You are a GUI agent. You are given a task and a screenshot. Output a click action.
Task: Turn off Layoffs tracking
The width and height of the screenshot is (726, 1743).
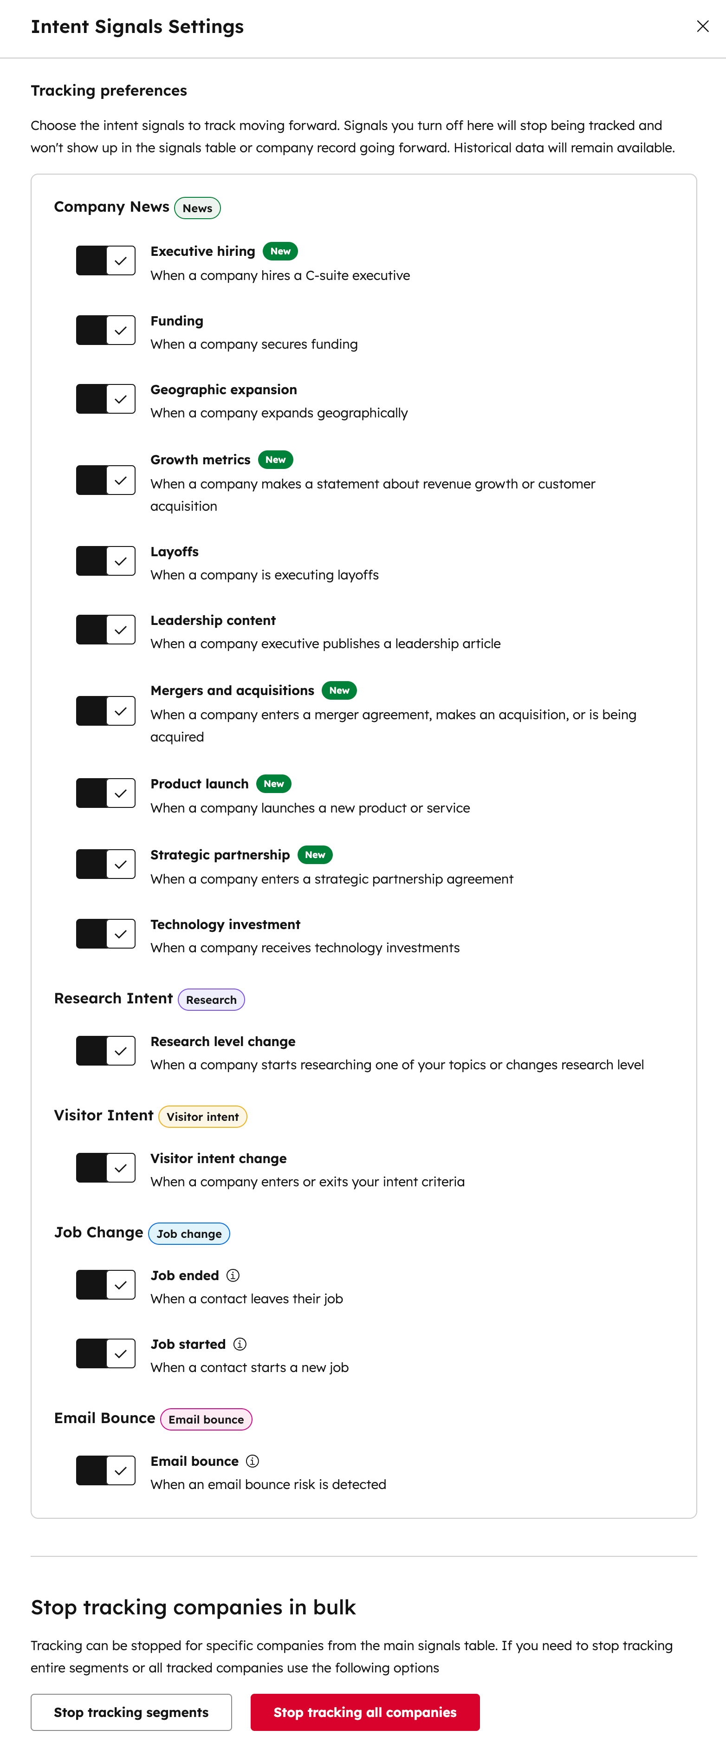(105, 560)
